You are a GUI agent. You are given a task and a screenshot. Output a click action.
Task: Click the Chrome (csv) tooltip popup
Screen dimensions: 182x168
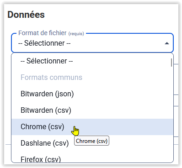pos(91,141)
